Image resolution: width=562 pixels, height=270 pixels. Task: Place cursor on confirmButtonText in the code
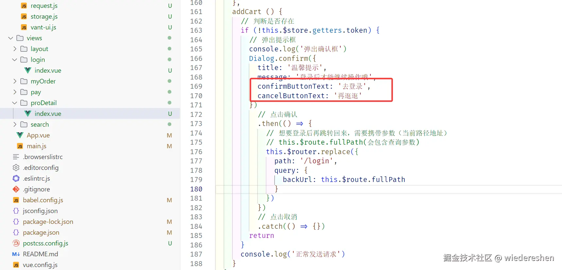[x=293, y=86]
